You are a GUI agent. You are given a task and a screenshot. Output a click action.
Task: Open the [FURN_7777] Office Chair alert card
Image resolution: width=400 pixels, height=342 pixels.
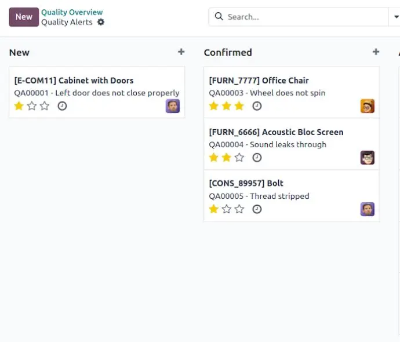tap(292, 93)
